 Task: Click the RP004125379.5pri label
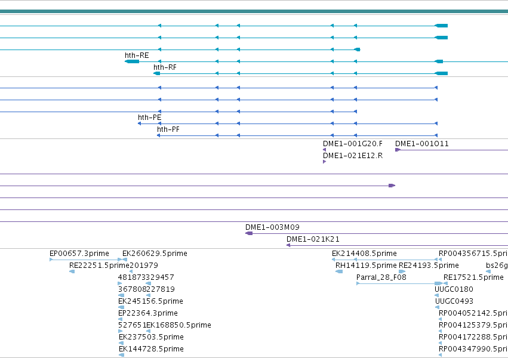[x=473, y=325]
